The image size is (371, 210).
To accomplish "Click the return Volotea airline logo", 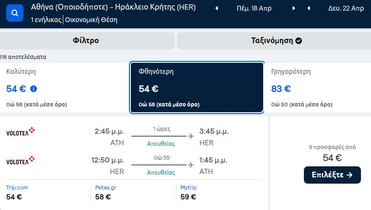I will coord(21,160).
